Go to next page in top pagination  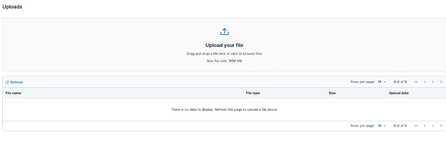pyautogui.click(x=433, y=82)
